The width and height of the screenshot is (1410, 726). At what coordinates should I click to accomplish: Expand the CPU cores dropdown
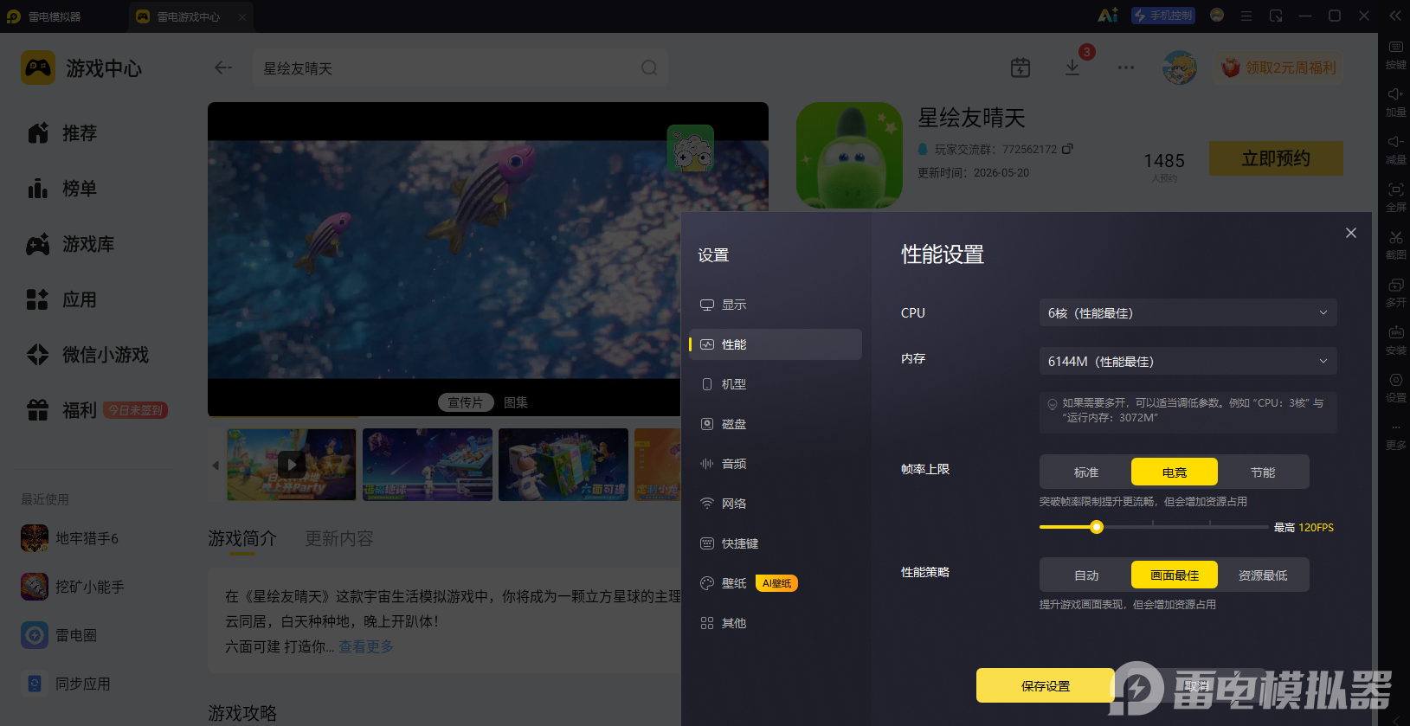click(1188, 312)
